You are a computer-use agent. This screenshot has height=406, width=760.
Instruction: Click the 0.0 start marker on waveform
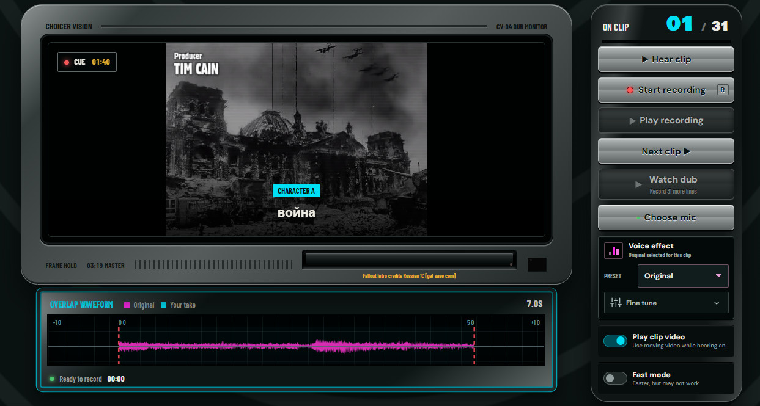pyautogui.click(x=122, y=322)
